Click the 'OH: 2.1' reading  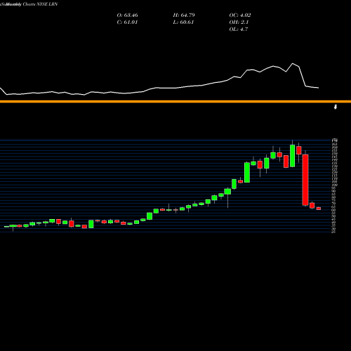click(x=239, y=22)
